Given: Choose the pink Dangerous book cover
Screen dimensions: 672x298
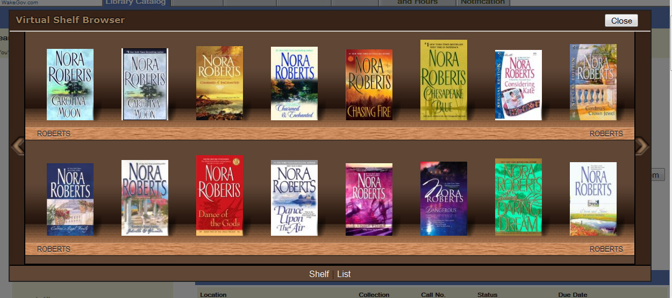Looking at the screenshot, I should (x=369, y=199).
